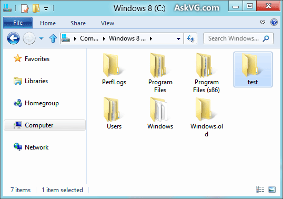Click the New Folder quick access icon
The height and width of the screenshot is (199, 283).
(36, 8)
